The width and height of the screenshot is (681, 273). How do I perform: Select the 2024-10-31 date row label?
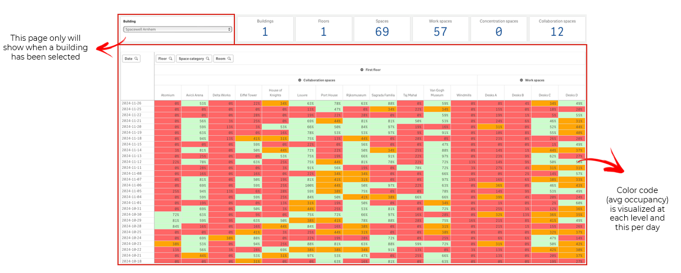click(138, 208)
